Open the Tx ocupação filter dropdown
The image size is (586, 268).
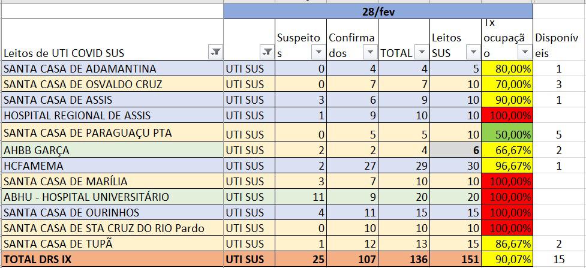coord(525,53)
